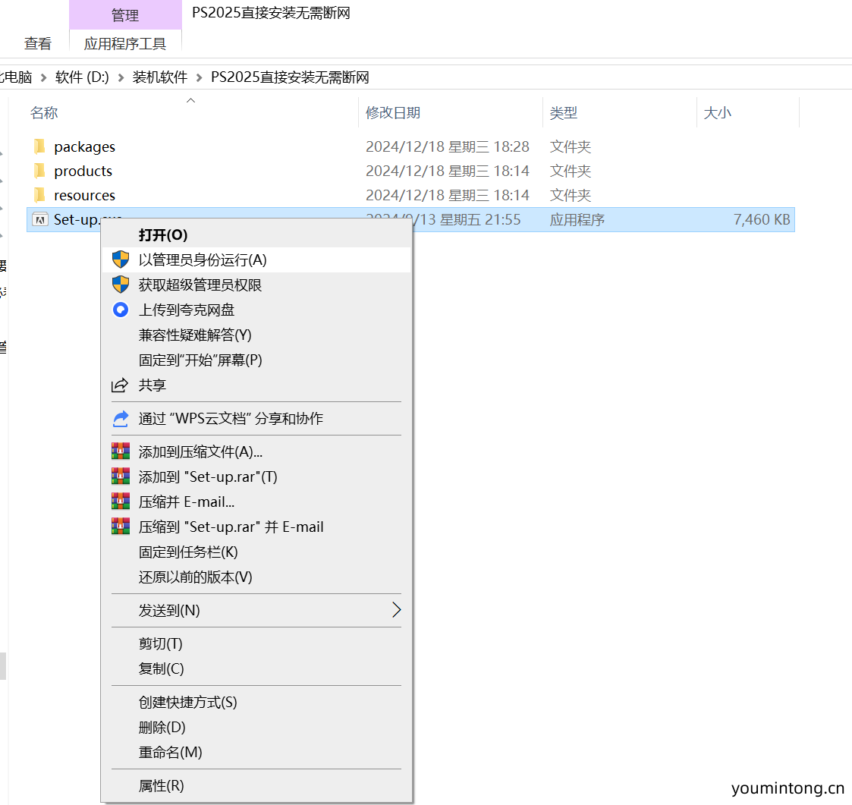The image size is (852, 805).
Task: Click the date 2024/12/18 星期三 18:28
Action: click(447, 146)
